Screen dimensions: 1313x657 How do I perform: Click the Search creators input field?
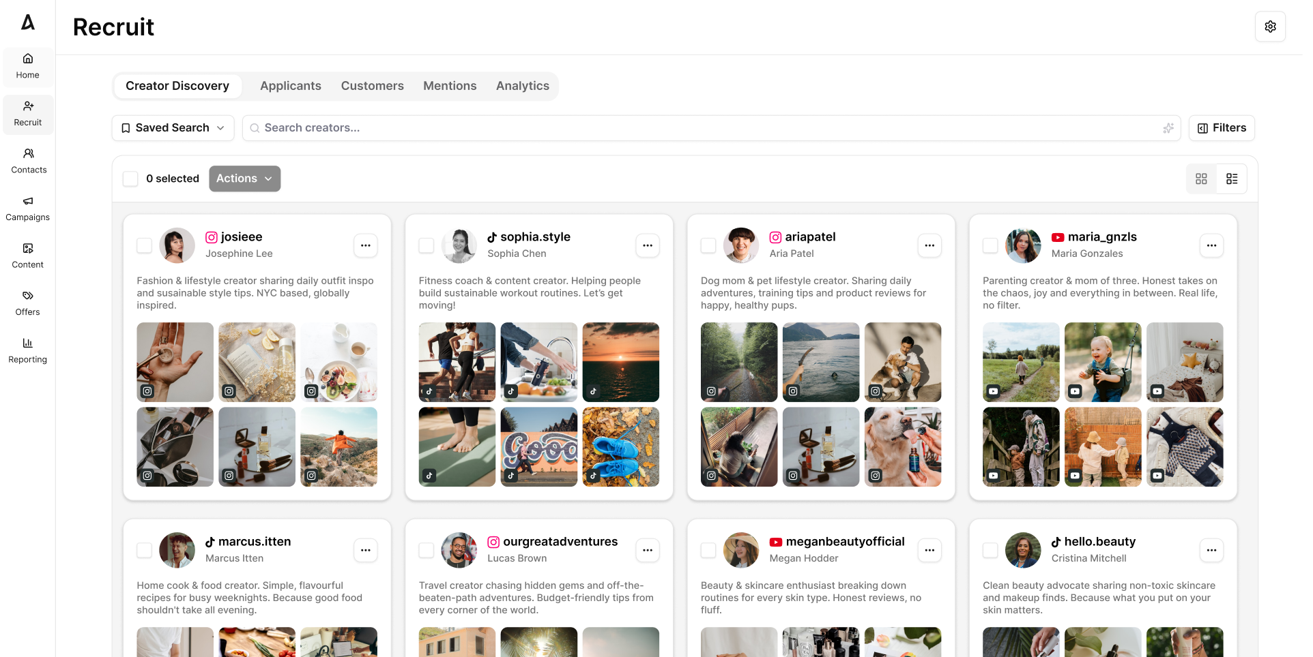click(712, 128)
